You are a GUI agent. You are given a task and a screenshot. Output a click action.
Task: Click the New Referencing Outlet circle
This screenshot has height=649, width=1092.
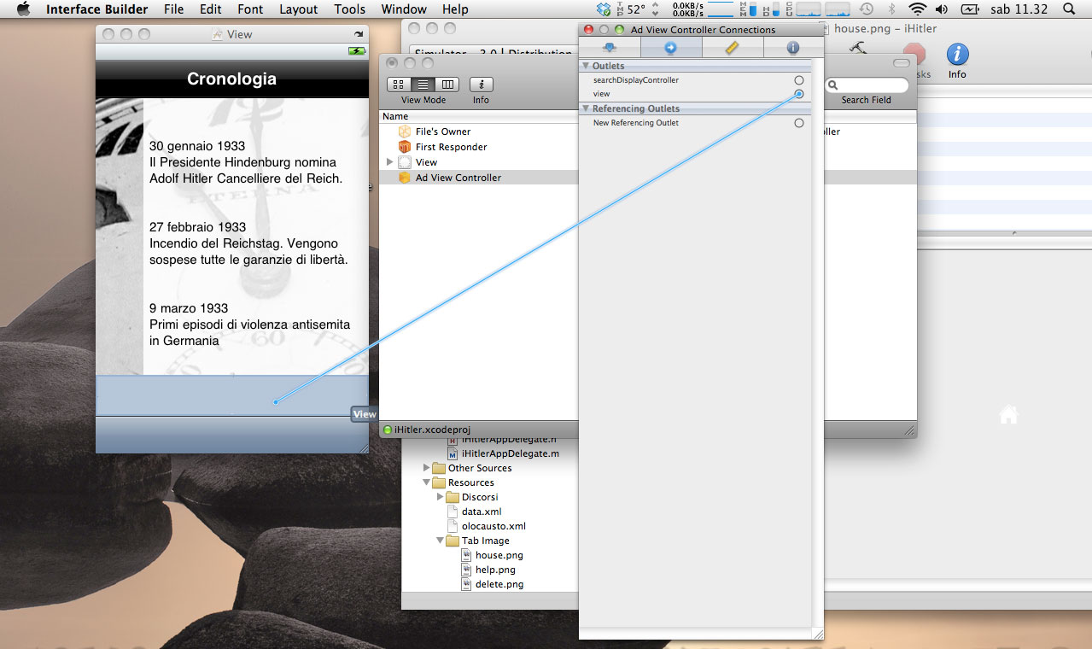799,123
